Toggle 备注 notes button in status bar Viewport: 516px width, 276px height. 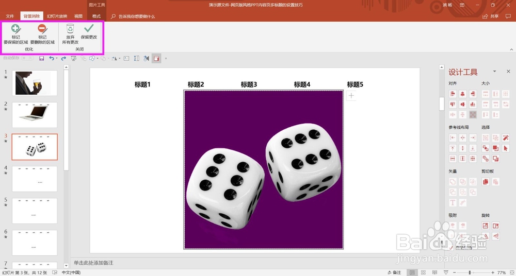395,273
